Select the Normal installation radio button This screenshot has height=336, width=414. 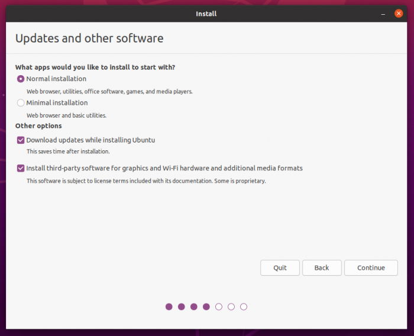21,79
